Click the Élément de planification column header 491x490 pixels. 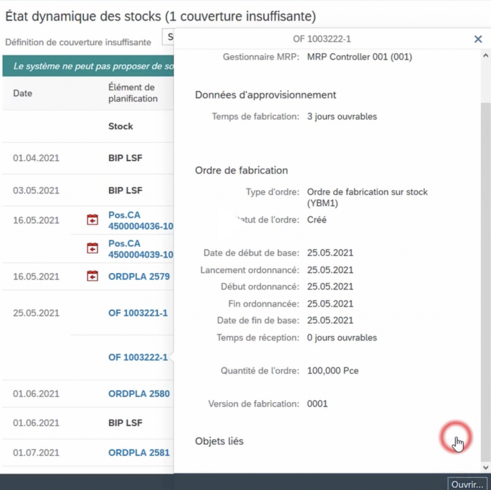tap(133, 93)
